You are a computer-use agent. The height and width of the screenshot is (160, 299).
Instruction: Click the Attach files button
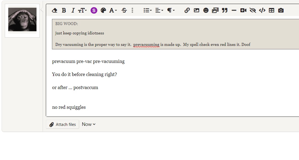click(x=63, y=124)
